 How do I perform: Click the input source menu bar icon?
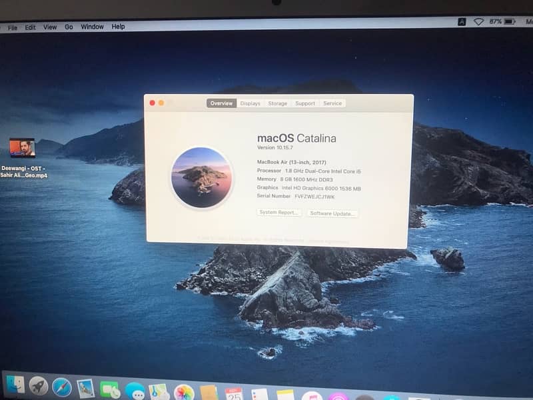point(462,22)
